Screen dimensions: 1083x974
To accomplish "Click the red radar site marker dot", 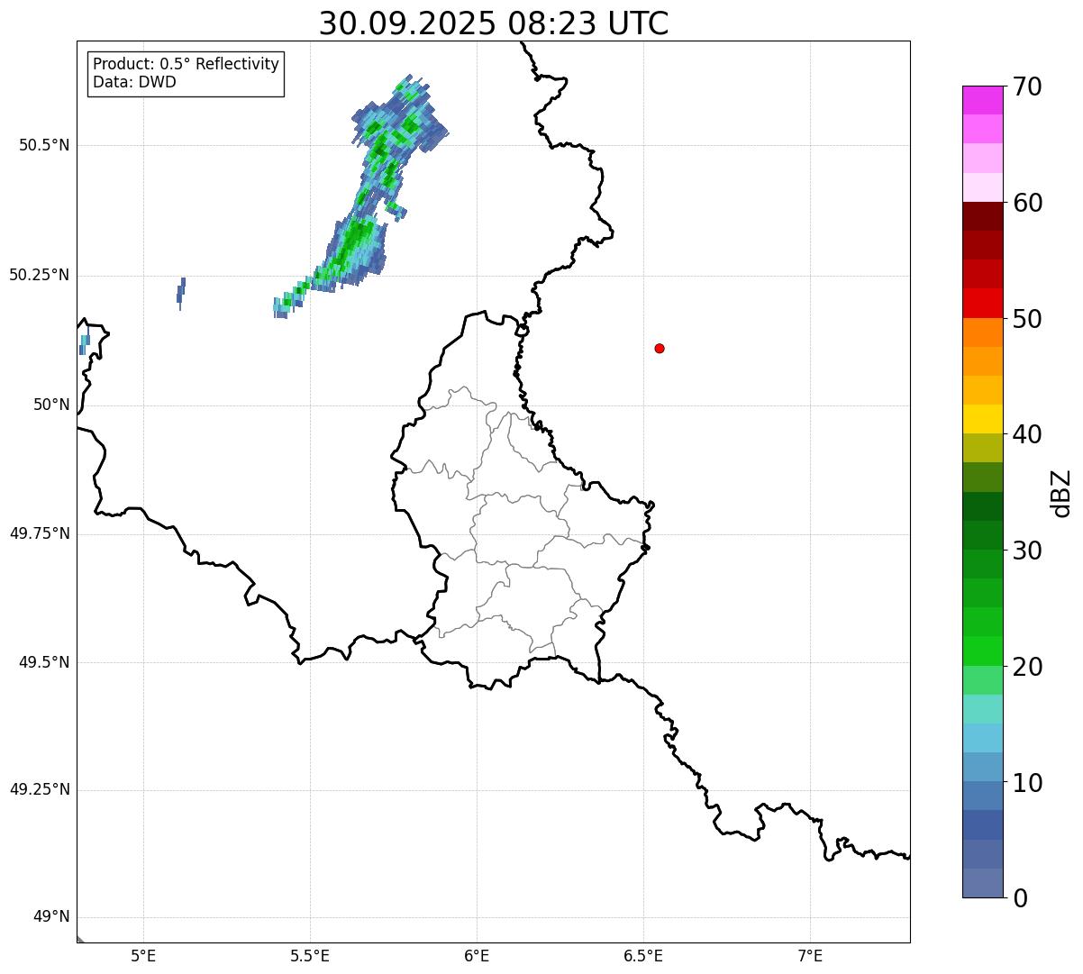I will tap(660, 348).
